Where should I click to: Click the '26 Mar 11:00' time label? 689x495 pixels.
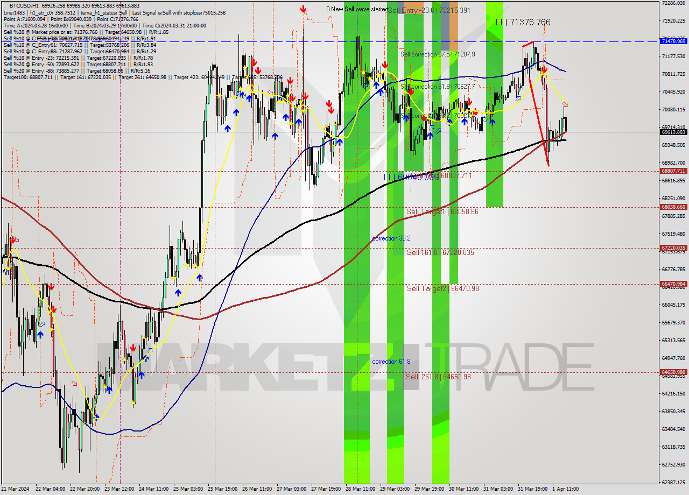257,489
